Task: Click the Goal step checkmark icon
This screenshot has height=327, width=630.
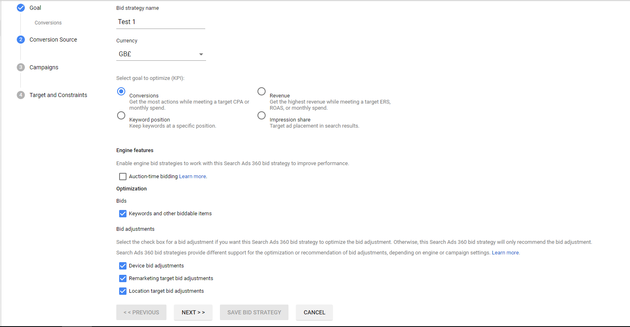Action: coord(21,8)
